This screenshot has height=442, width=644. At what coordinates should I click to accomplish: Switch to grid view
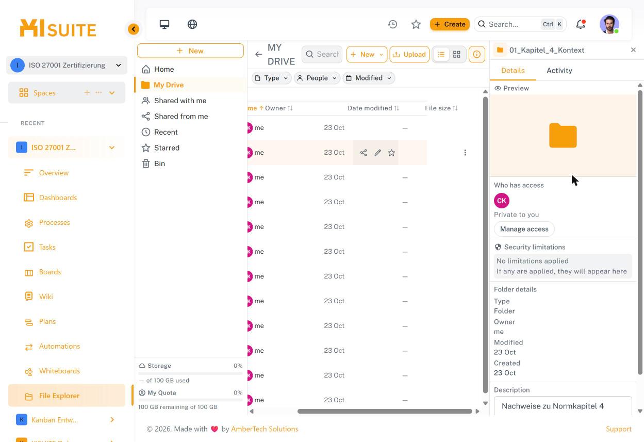pos(457,54)
